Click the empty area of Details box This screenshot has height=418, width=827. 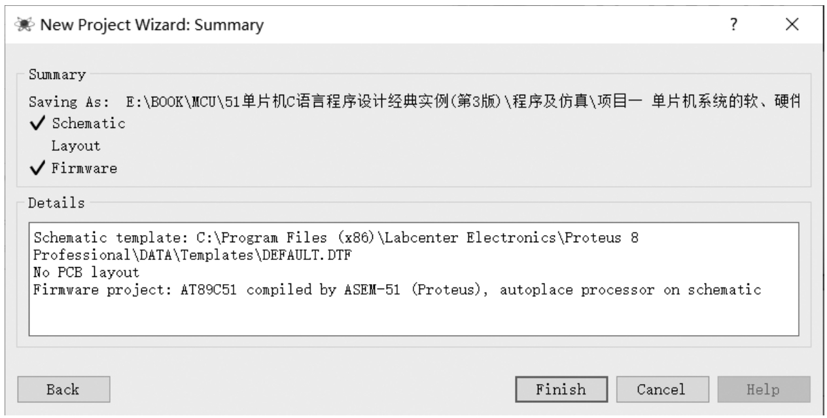(x=413, y=318)
